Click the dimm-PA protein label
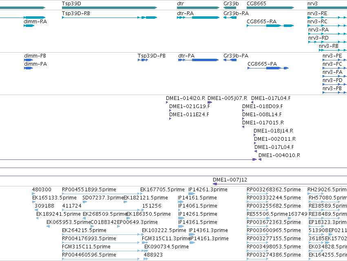 (35, 64)
